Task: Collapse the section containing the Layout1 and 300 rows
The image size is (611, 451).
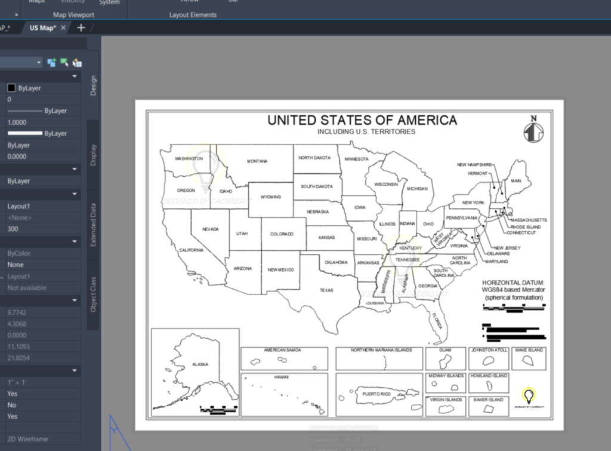Action: [x=75, y=194]
